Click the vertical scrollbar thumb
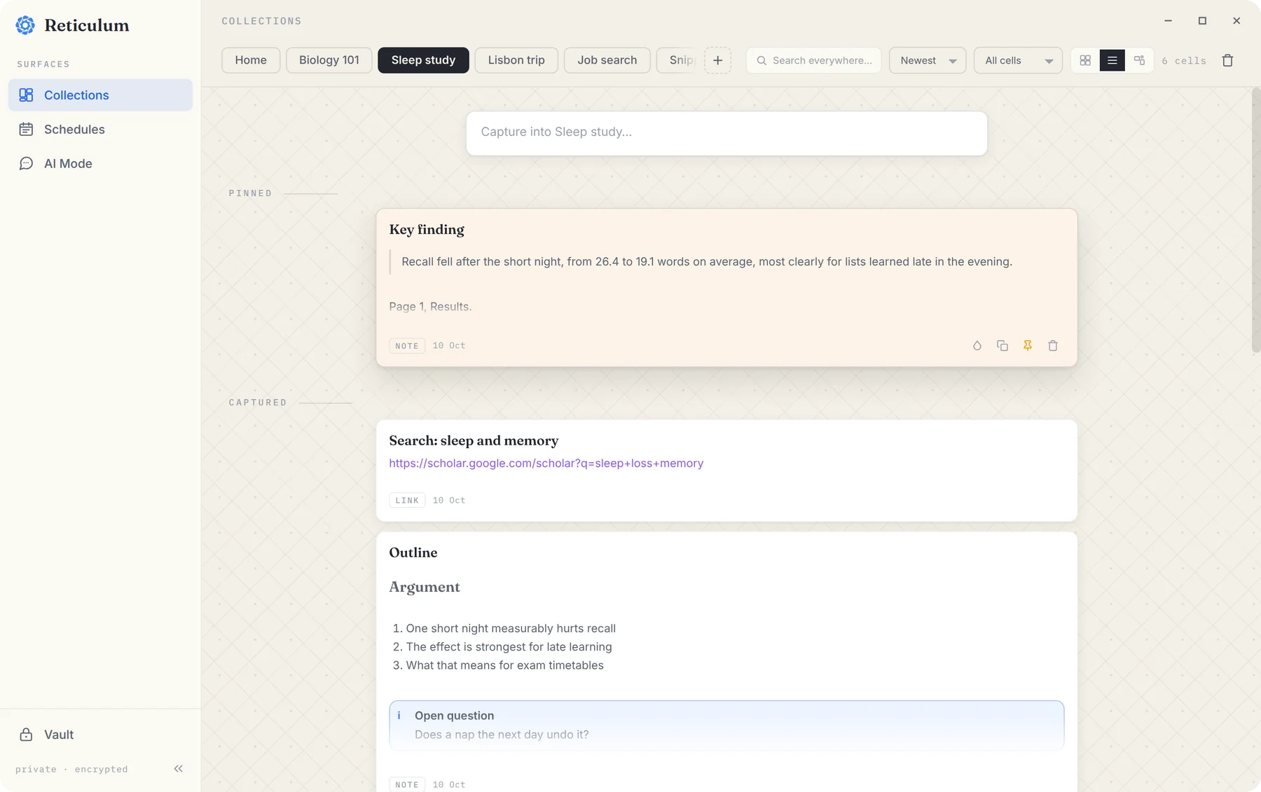1261x792 pixels. (x=1255, y=221)
